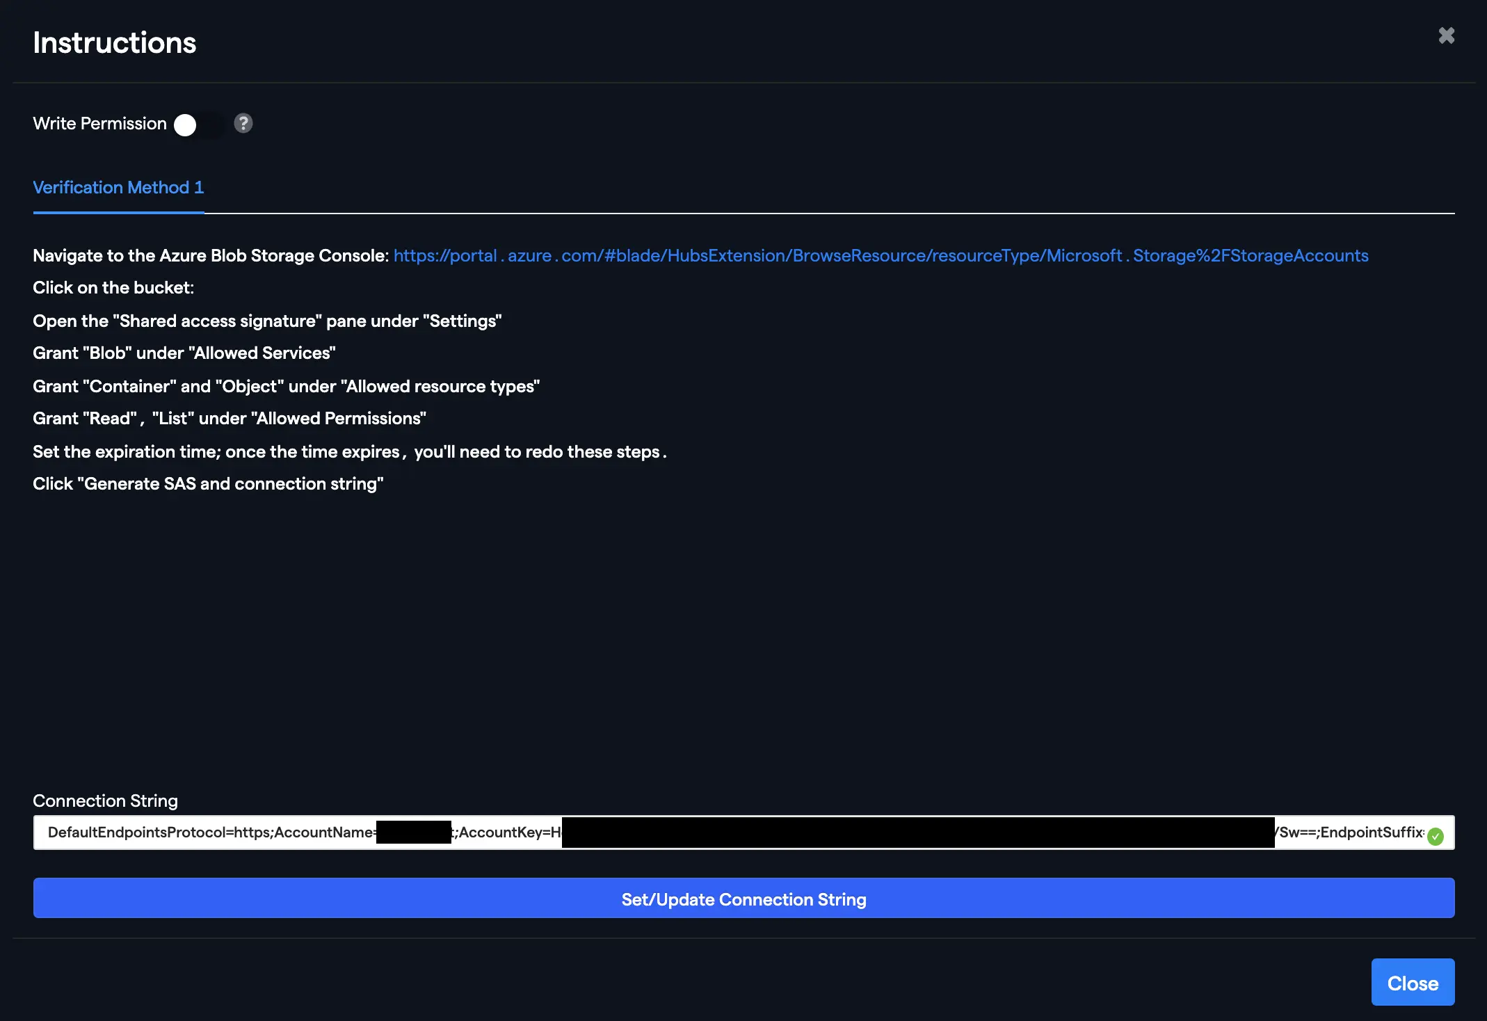This screenshot has width=1487, height=1021.
Task: Click the "Navigate to the Azure Blob Storage Console" text
Action: coord(211,256)
